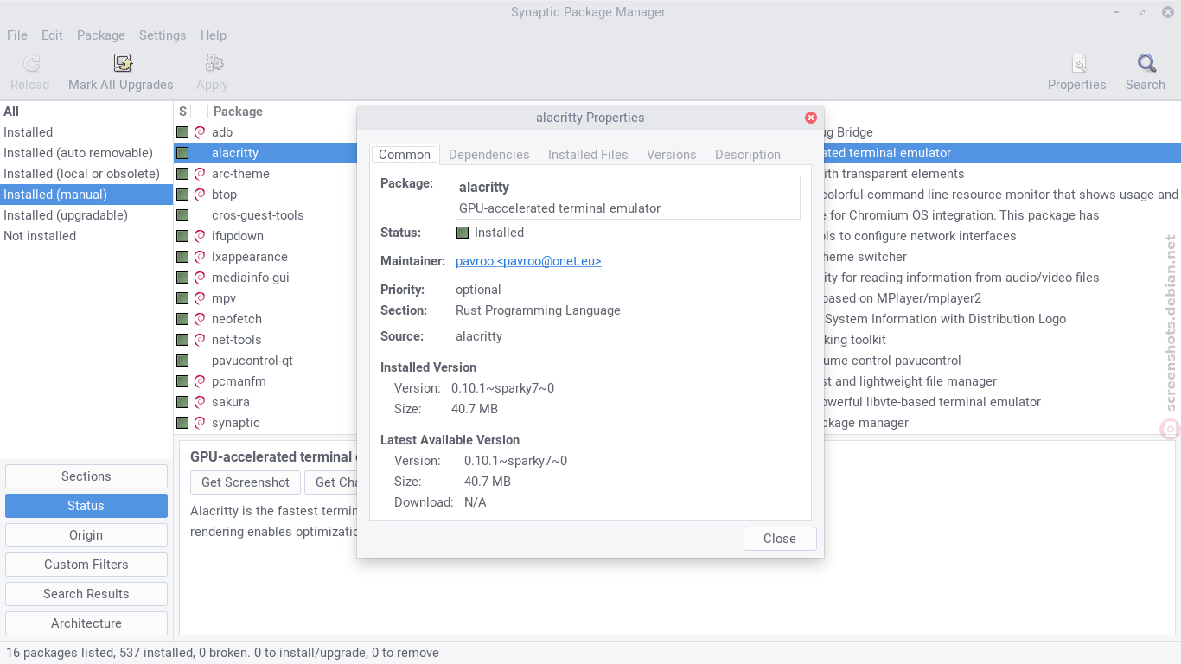Select the neofetch package row
The width and height of the screenshot is (1181, 664).
[x=237, y=319]
